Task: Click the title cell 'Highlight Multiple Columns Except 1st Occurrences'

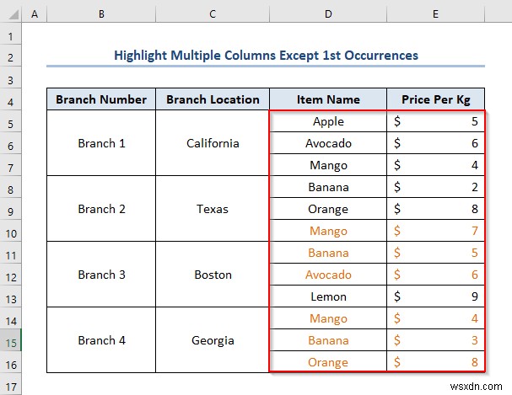Action: tap(266, 56)
